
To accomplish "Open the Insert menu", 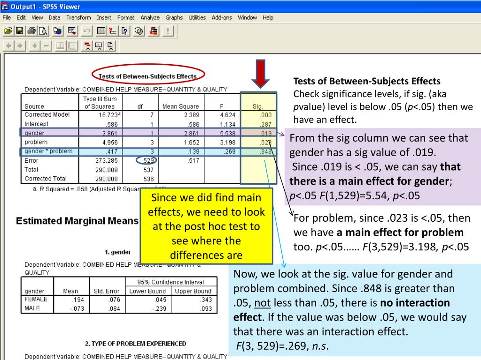I will [x=104, y=17].
